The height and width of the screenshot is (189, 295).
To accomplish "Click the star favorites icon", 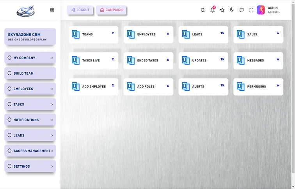I will (222, 10).
